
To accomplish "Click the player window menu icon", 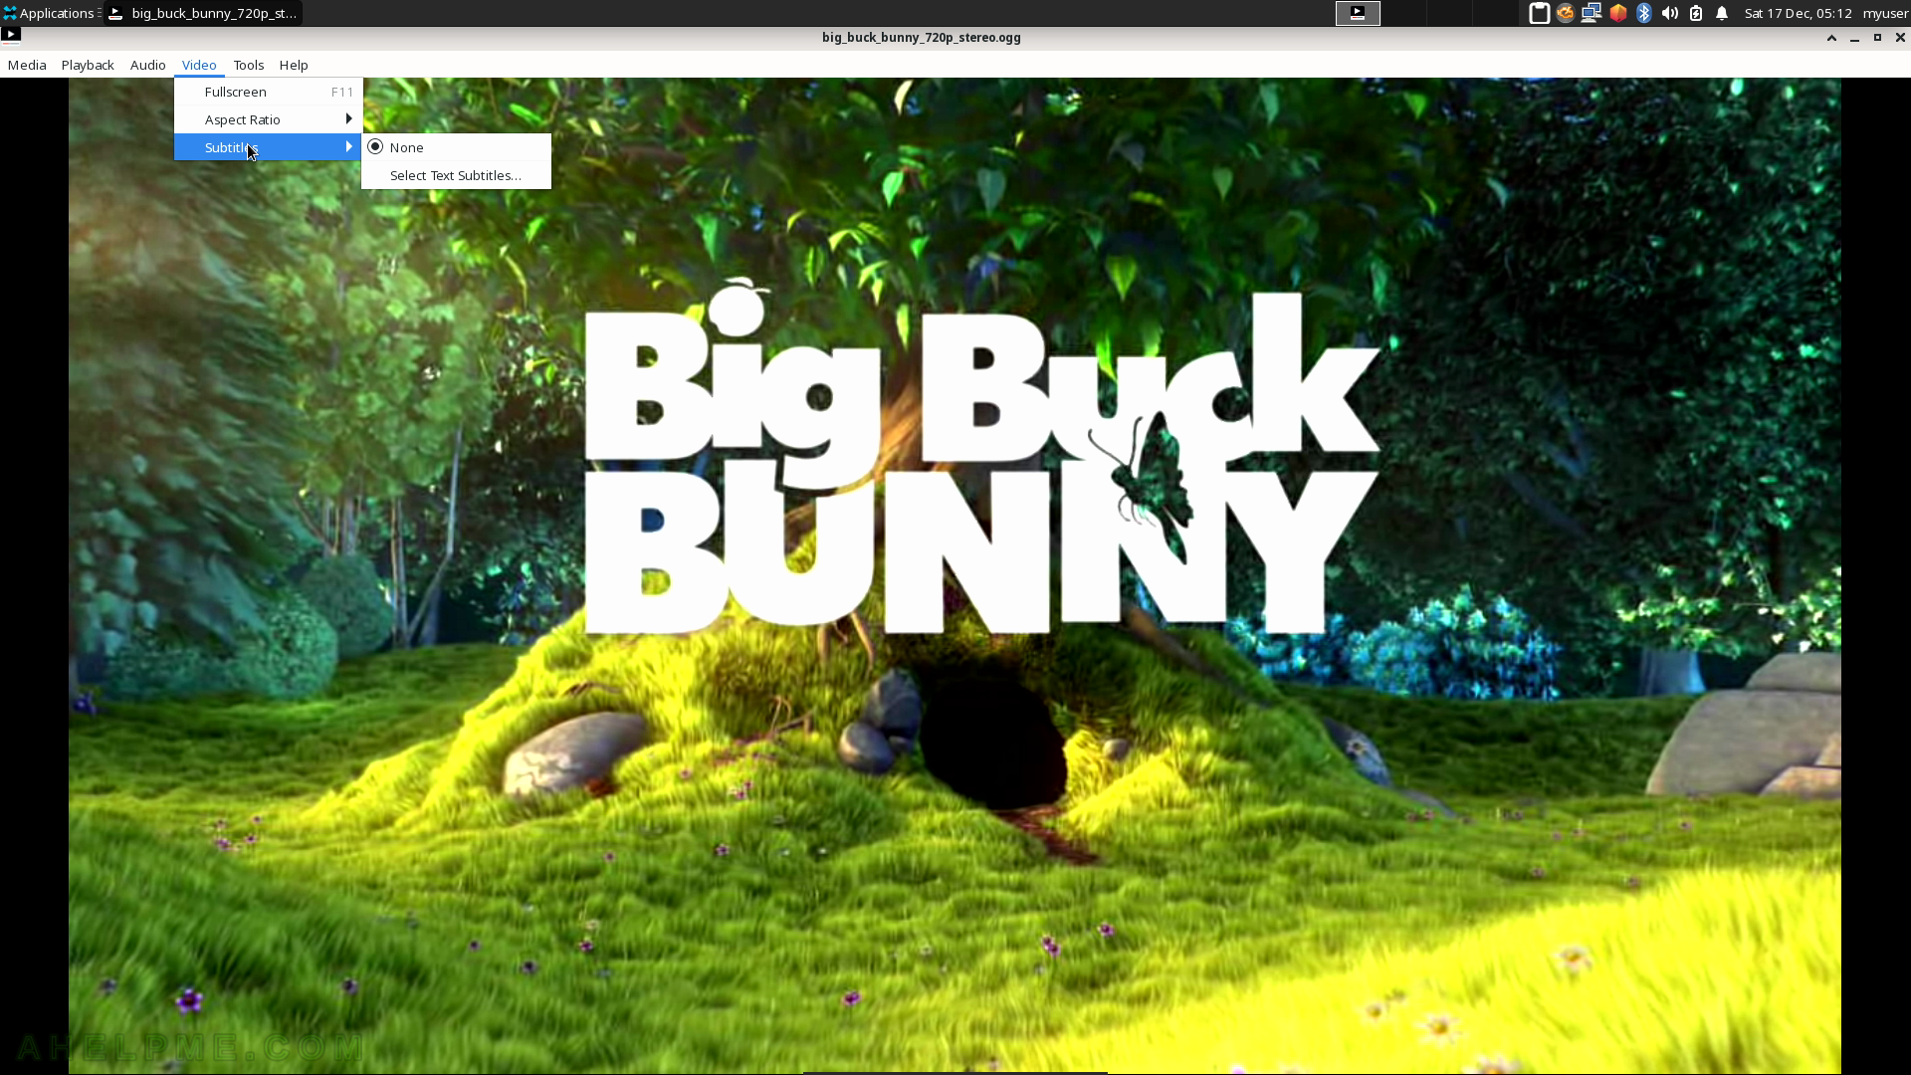I will (x=11, y=36).
